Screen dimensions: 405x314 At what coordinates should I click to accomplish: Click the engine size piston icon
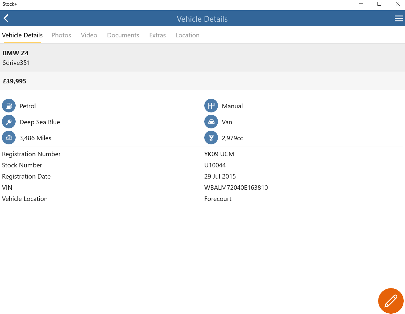211,138
